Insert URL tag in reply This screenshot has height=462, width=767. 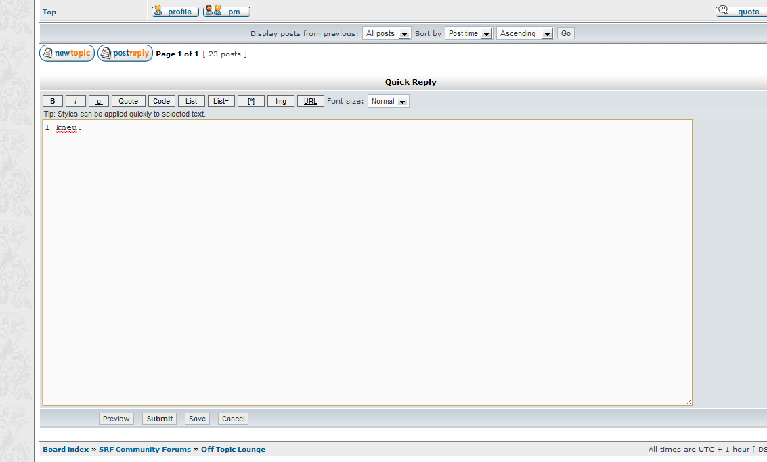[x=311, y=101]
